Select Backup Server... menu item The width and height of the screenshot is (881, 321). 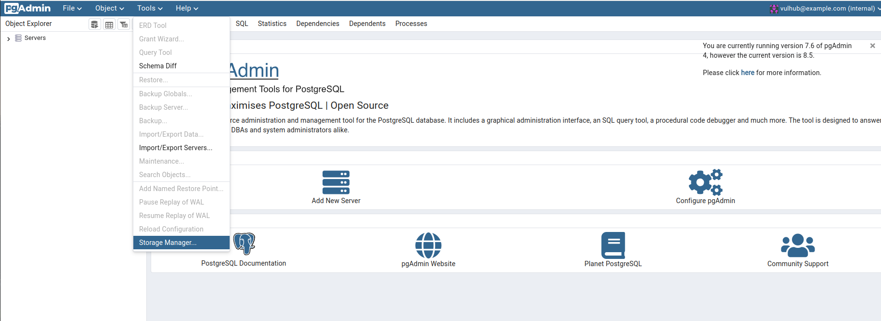181,107
